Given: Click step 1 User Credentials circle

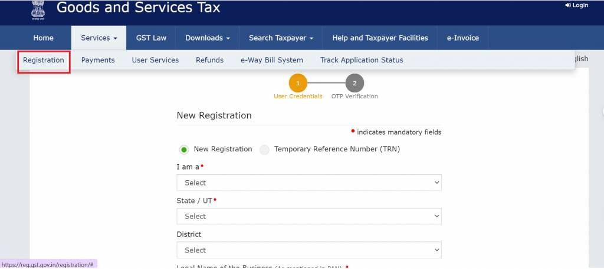Looking at the screenshot, I should 298,83.
